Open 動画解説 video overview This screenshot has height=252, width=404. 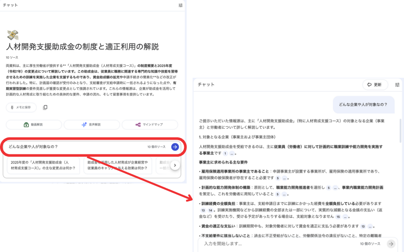(34, 125)
